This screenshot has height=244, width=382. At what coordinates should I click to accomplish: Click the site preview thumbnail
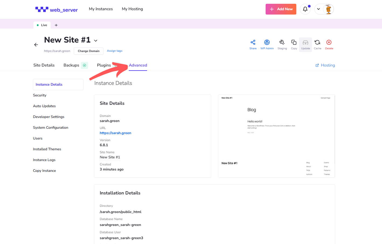point(276,136)
